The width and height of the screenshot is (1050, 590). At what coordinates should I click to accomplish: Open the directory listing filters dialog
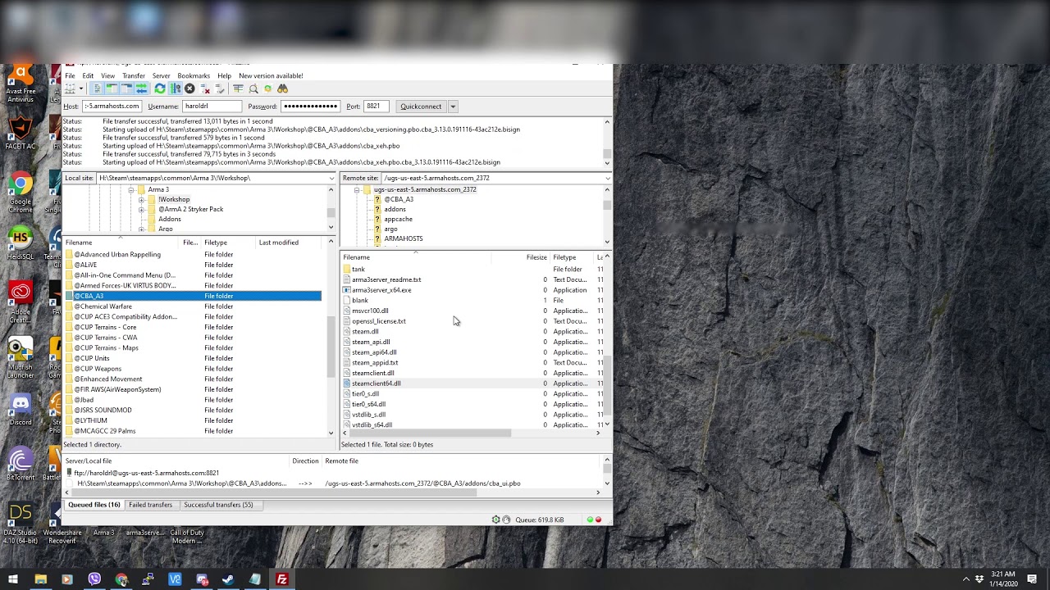238,88
